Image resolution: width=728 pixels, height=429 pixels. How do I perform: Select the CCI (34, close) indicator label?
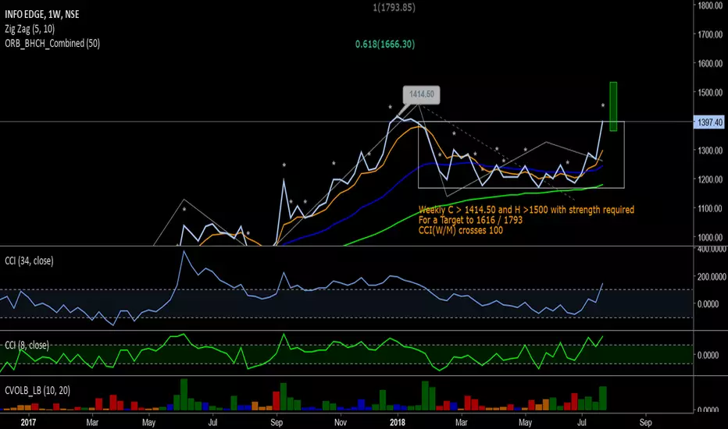[x=29, y=261]
